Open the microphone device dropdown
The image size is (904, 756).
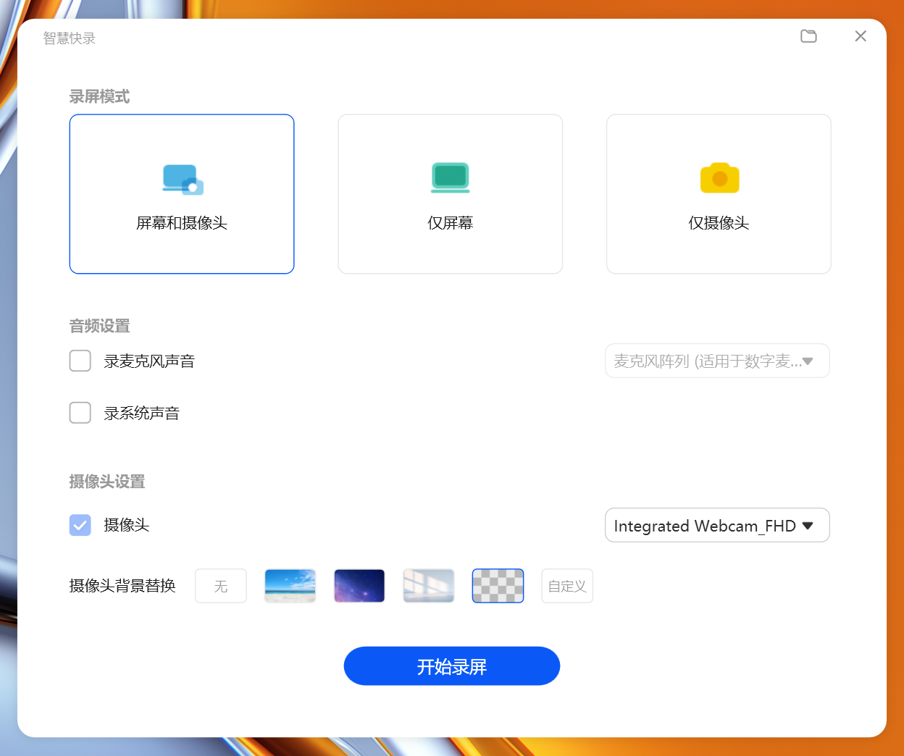pyautogui.click(x=716, y=361)
